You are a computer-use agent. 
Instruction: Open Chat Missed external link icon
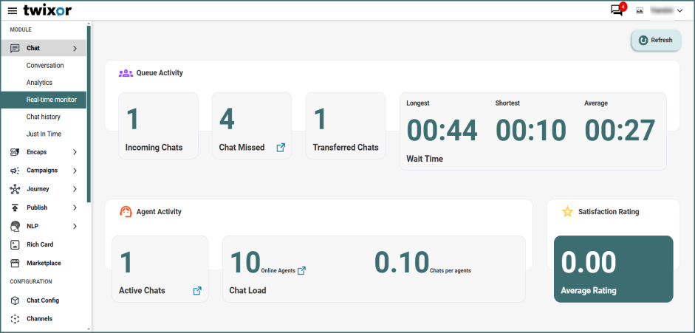point(281,148)
